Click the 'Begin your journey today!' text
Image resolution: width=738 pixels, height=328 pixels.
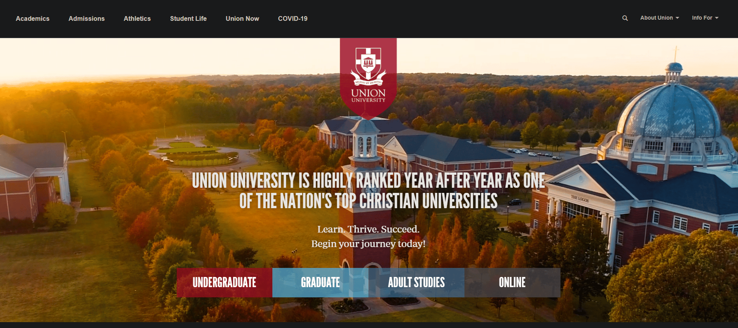pos(368,244)
